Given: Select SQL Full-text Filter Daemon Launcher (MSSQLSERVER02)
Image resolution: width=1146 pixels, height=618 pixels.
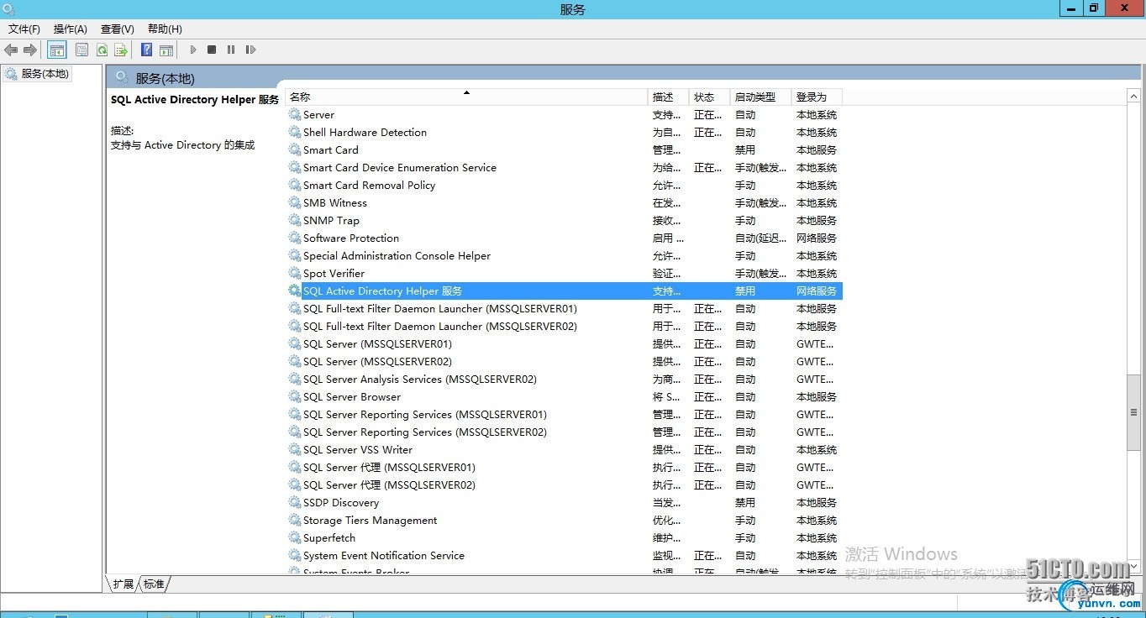Looking at the screenshot, I should tap(564, 327).
